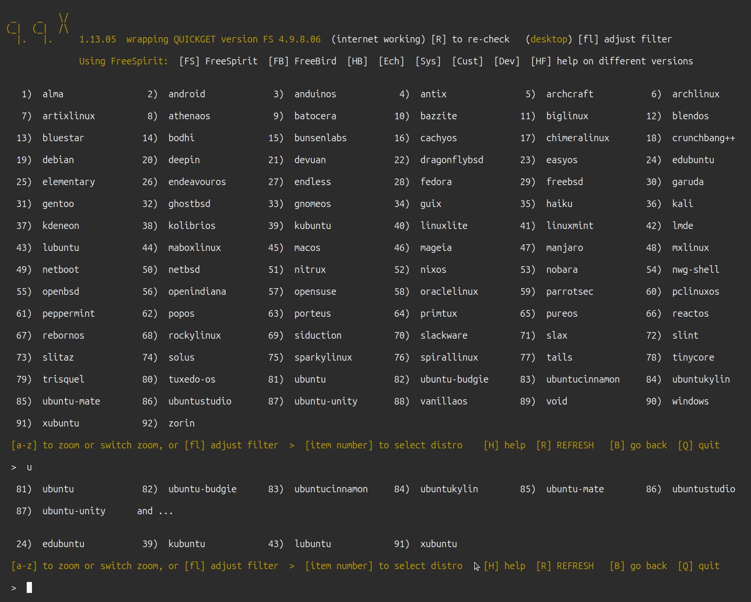Image resolution: width=751 pixels, height=602 pixels.
Task: Select 'android' in the distro list
Action: click(187, 94)
